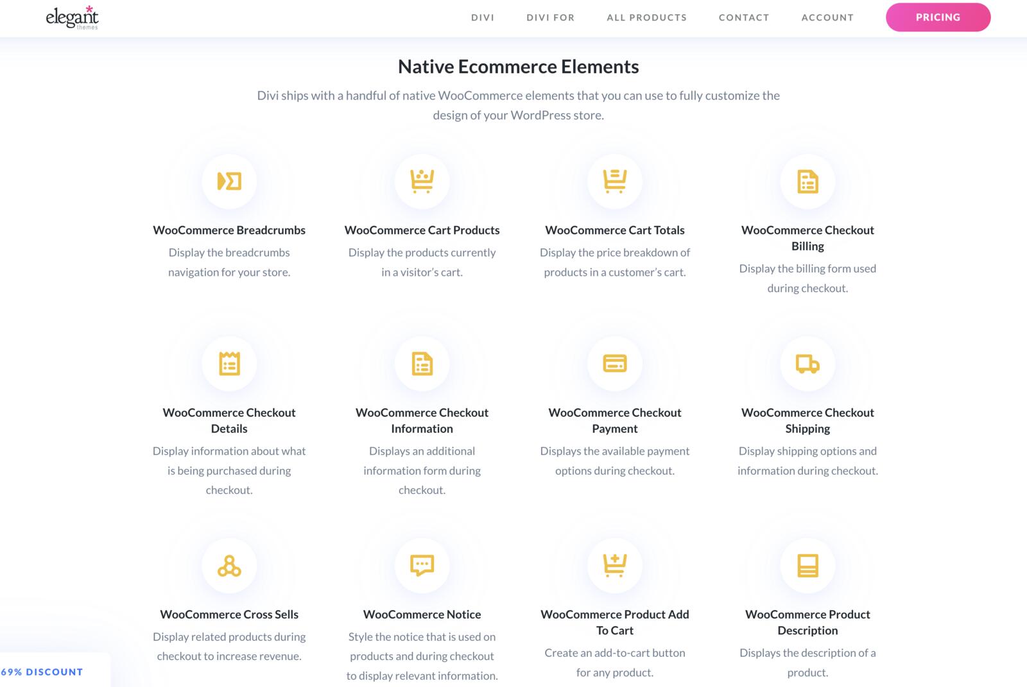Open the DIVI menu item
1027x687 pixels.
click(483, 17)
